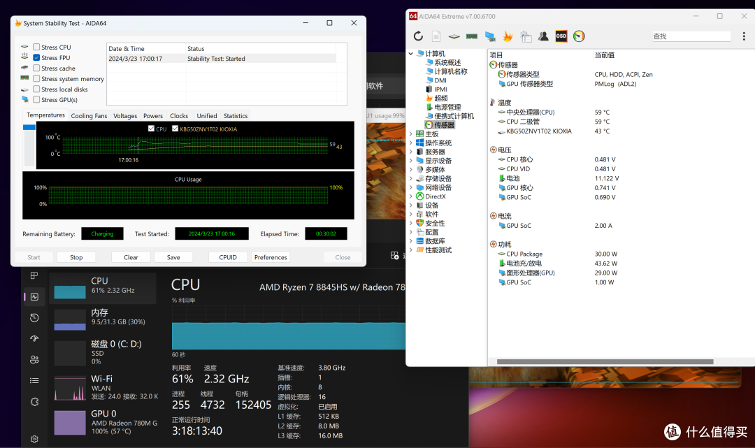Open Preferences in stability test window
This screenshot has width=755, height=448.
pyautogui.click(x=271, y=257)
